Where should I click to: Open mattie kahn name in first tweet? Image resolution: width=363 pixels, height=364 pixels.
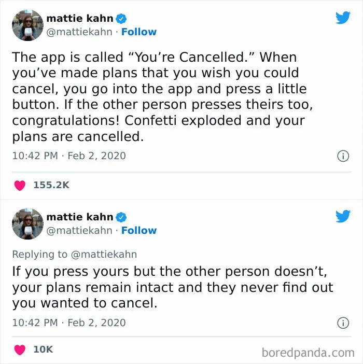[80, 18]
